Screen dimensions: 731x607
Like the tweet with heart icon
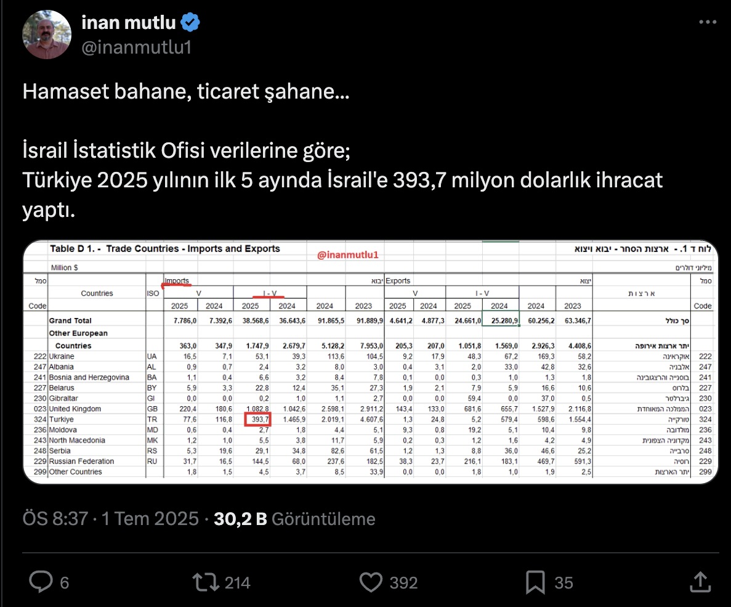click(371, 582)
